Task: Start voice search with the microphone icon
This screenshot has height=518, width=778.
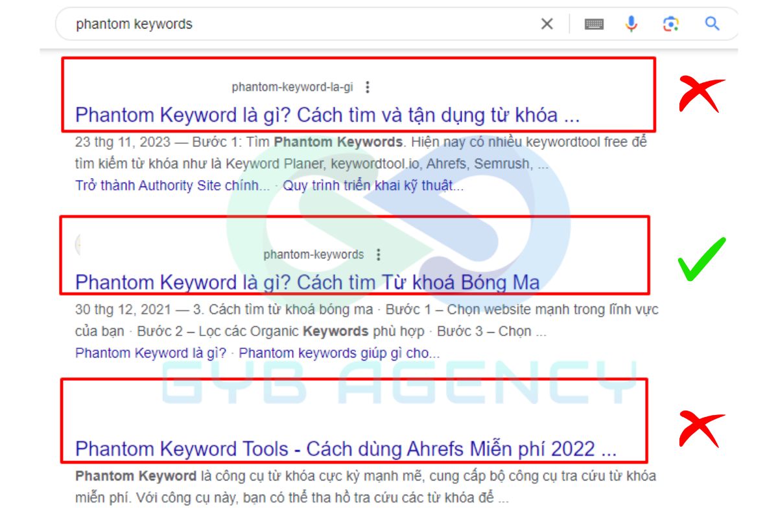Action: [631, 24]
